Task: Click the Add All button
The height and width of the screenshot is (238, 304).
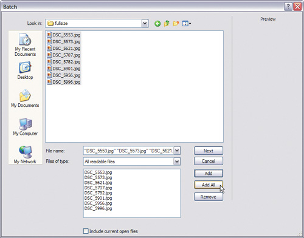Action: (x=209, y=185)
